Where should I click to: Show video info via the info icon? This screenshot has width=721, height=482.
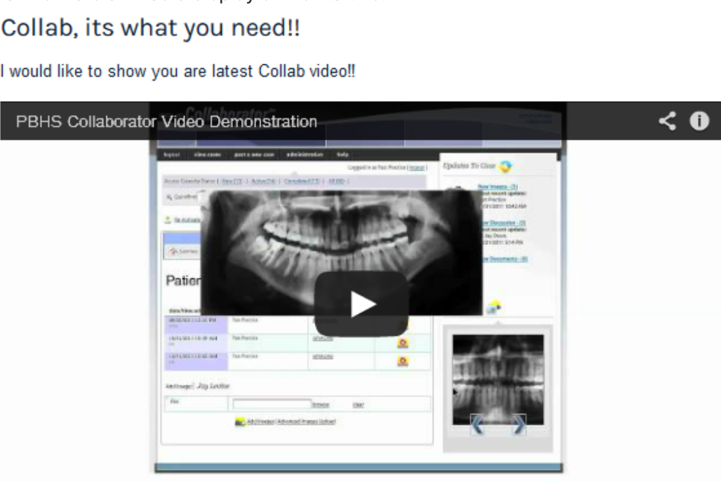(x=699, y=121)
